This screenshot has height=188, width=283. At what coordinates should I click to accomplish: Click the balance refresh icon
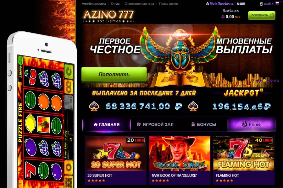coord(223,17)
